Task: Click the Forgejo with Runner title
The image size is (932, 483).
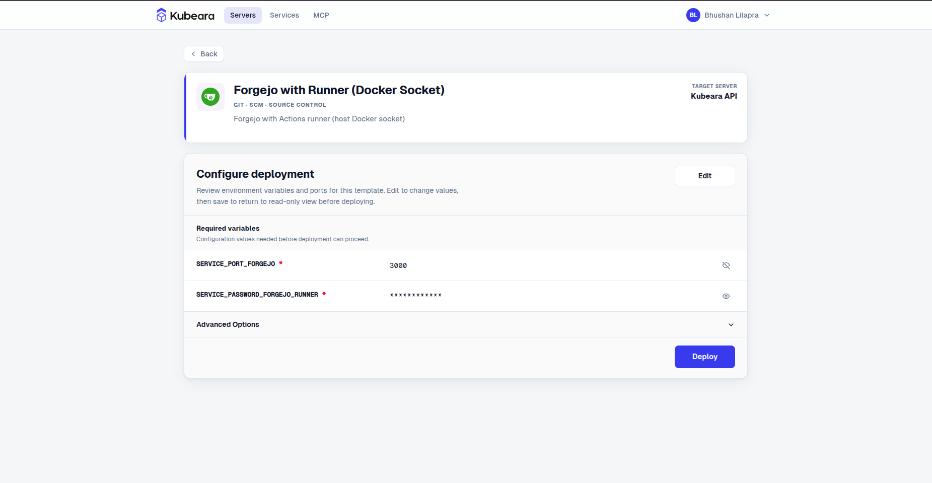Action: click(x=339, y=90)
